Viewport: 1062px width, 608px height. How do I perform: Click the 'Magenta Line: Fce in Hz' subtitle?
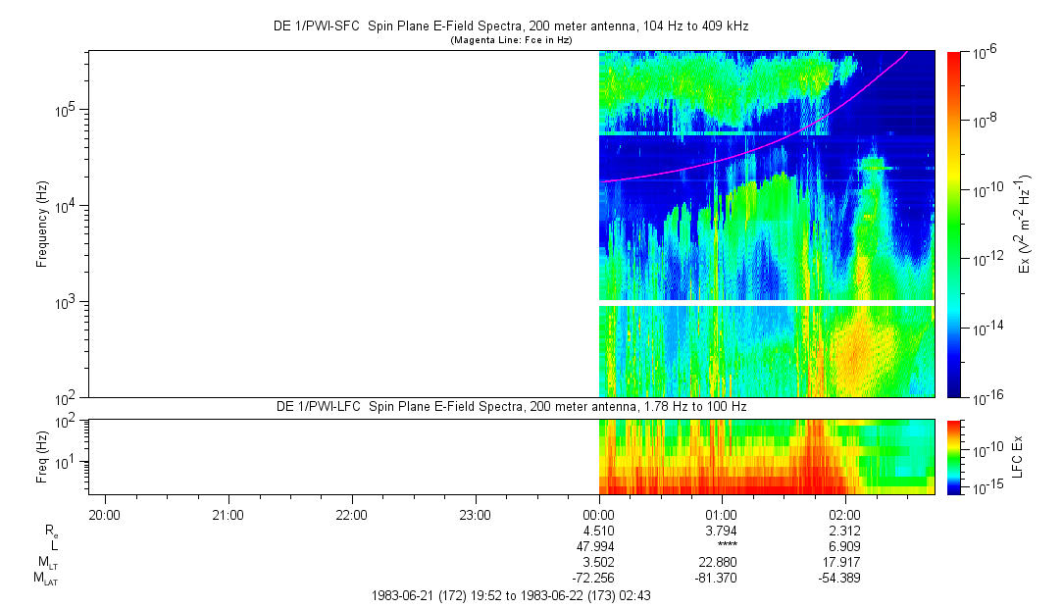510,40
